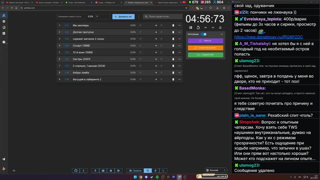320x180 pixels.
Task: Open the help question mark in sidebar
Action: (x=4, y=42)
